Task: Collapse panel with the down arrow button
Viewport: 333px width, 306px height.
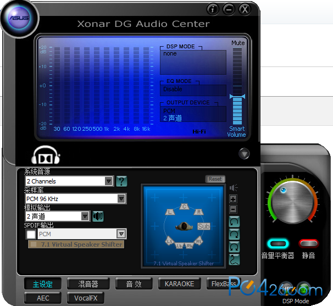Action: point(244,153)
